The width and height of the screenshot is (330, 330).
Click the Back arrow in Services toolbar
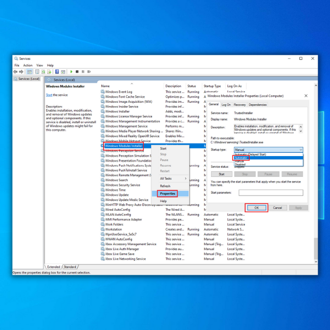click(x=15, y=72)
